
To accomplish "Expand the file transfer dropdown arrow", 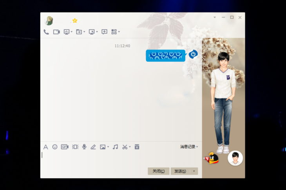I will point(84,32).
